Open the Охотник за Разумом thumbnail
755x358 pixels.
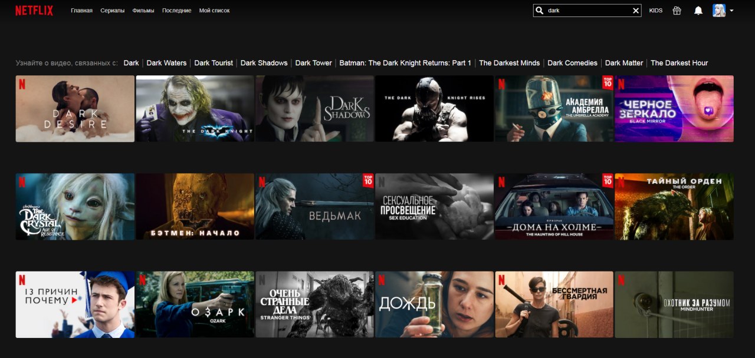point(674,304)
